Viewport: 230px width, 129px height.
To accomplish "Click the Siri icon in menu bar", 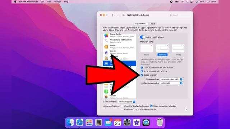I will [x=197, y=2].
